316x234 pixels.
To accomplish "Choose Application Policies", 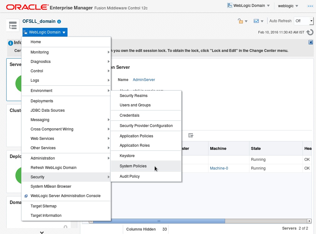I will tap(146, 136).
